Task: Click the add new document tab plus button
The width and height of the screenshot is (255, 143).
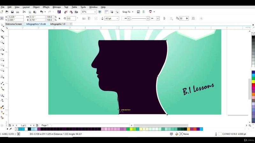Action: pos(71,24)
